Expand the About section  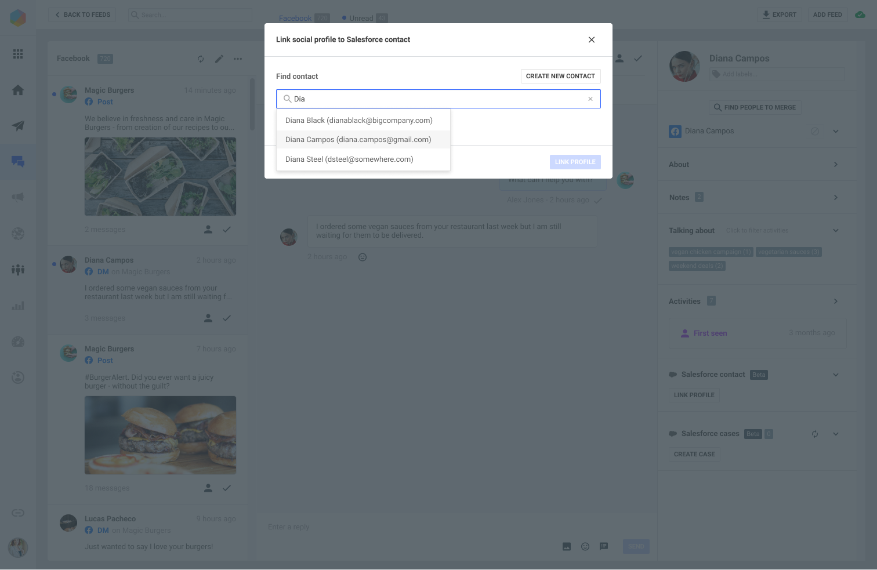coord(836,165)
